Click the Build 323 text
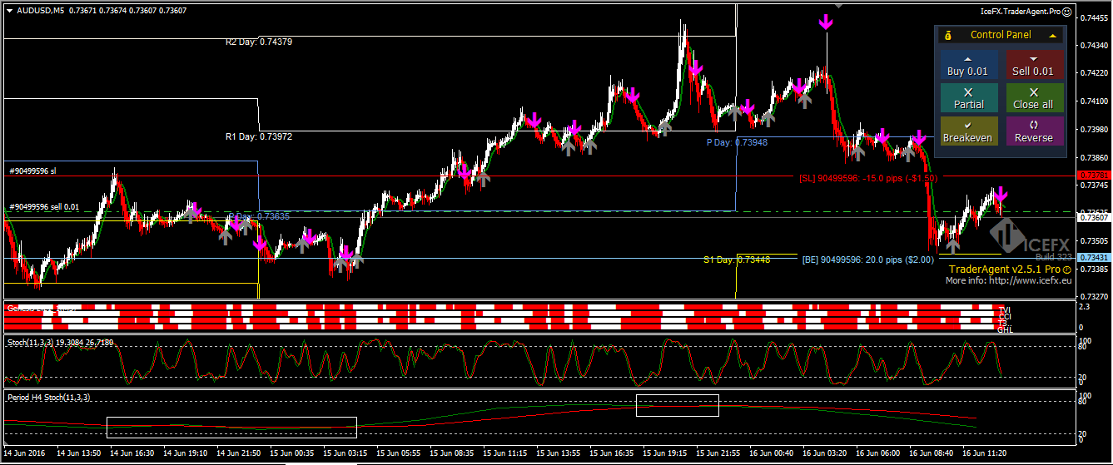Screen dimensions: 1113x465 pyautogui.click(x=1053, y=258)
